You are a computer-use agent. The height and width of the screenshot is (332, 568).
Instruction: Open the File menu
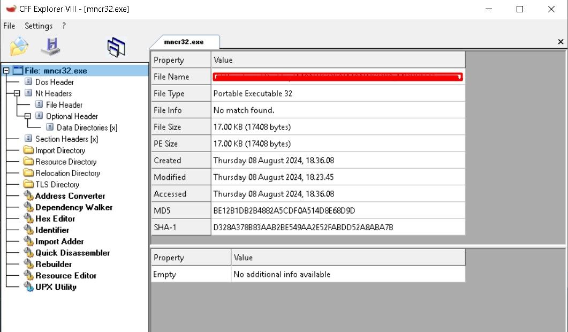click(9, 26)
